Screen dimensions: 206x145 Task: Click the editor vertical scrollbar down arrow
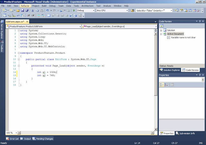click(156, 129)
